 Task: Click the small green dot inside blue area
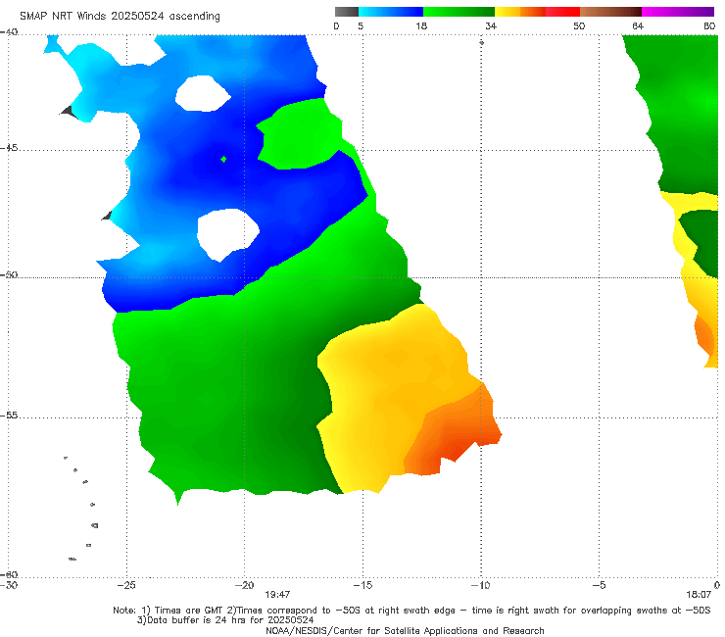click(x=223, y=159)
